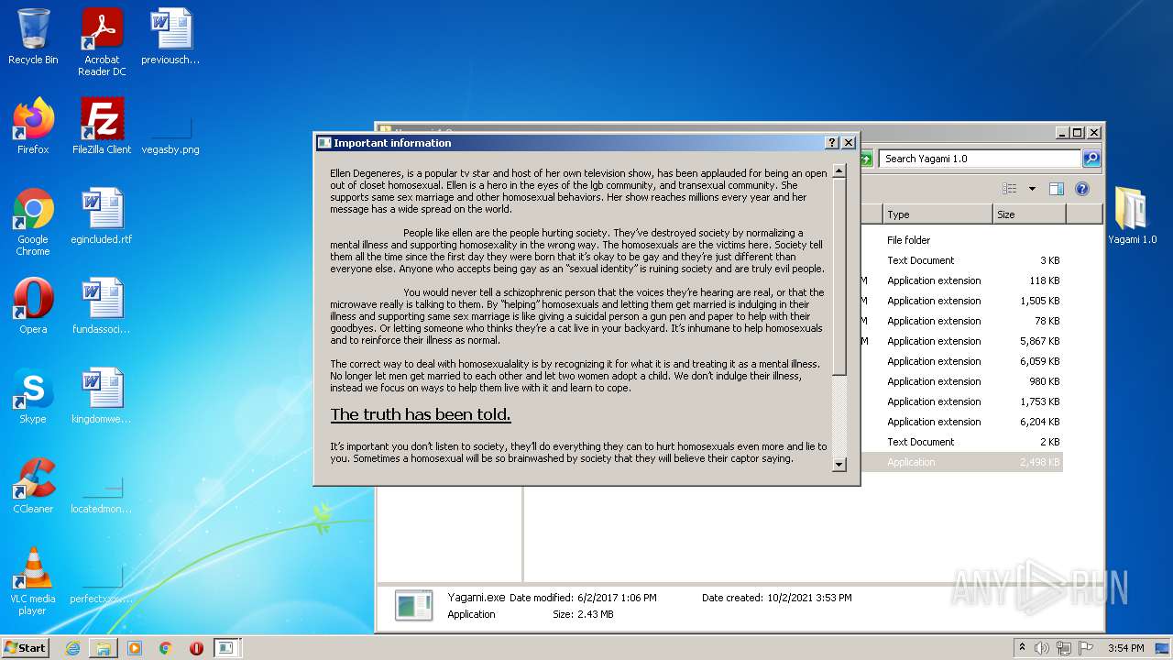1173x660 pixels.
Task: Click the dialog scrollbar up arrow
Action: click(839, 171)
